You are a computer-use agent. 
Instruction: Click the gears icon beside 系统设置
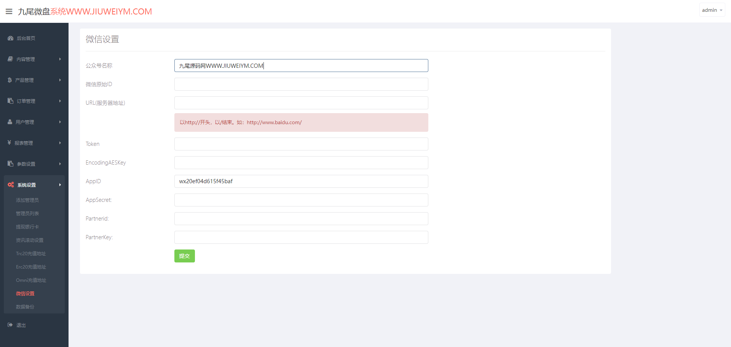(11, 185)
